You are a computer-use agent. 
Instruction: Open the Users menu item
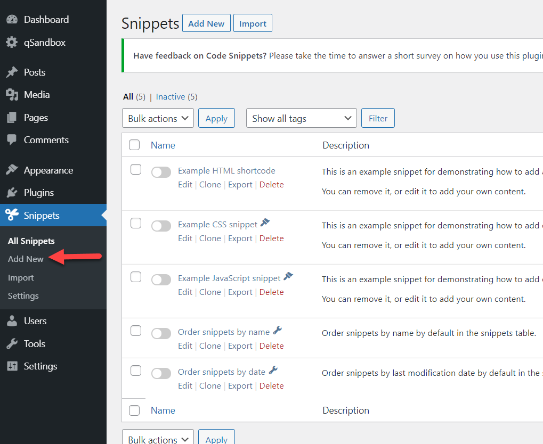(35, 321)
